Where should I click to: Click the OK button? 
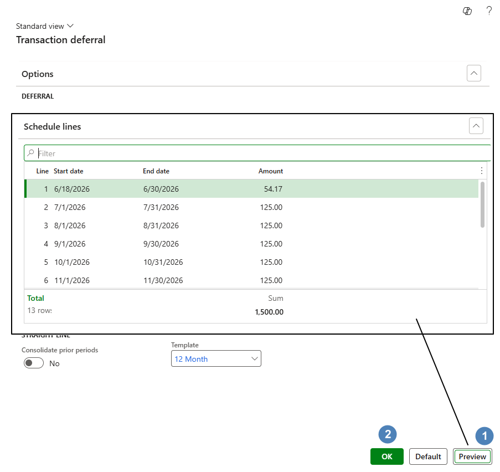387,456
